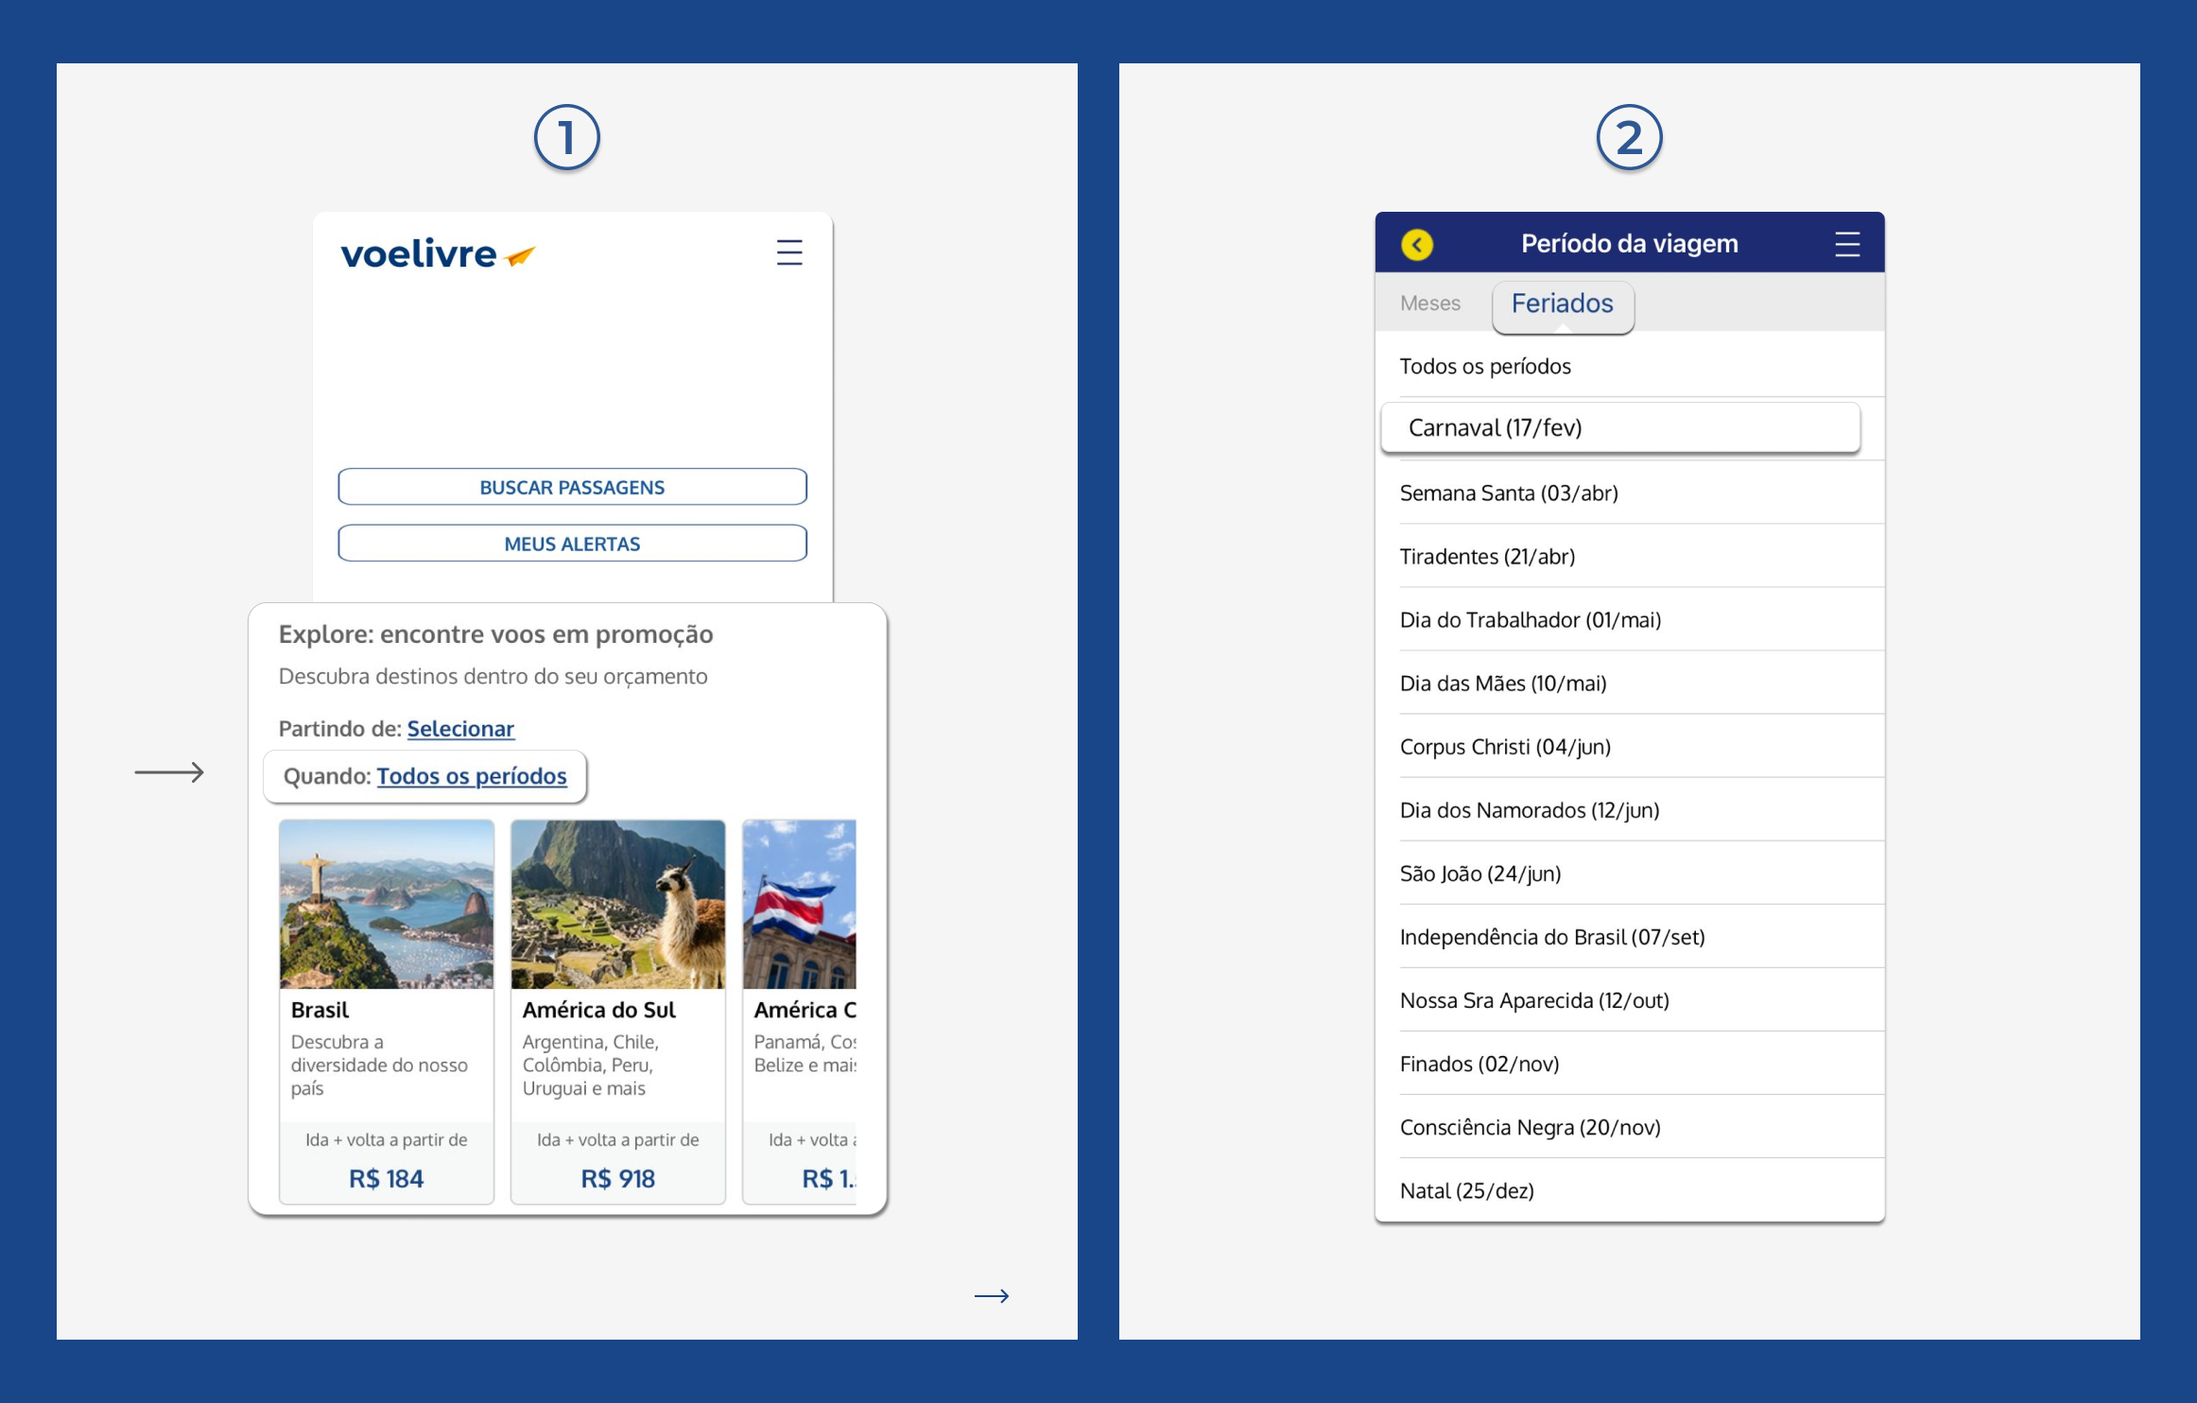The image size is (2197, 1403).
Task: Open the hamburger menu on the voelivre home screen
Action: (790, 252)
